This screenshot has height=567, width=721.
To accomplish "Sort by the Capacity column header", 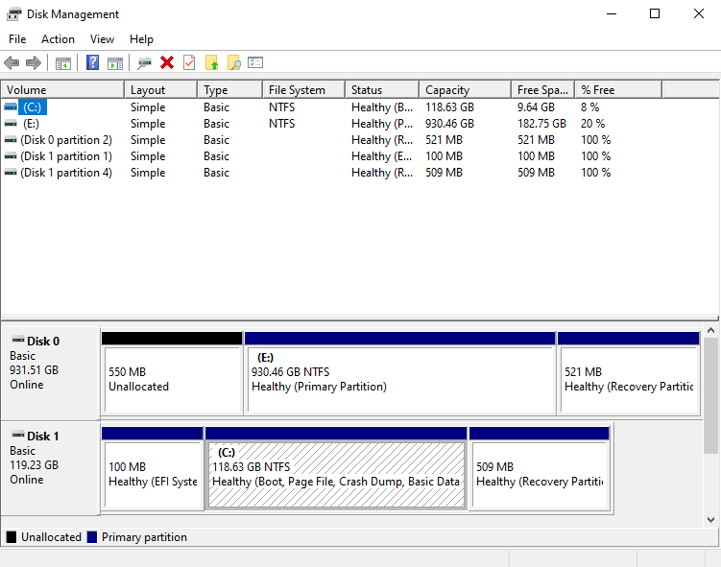I will click(466, 89).
